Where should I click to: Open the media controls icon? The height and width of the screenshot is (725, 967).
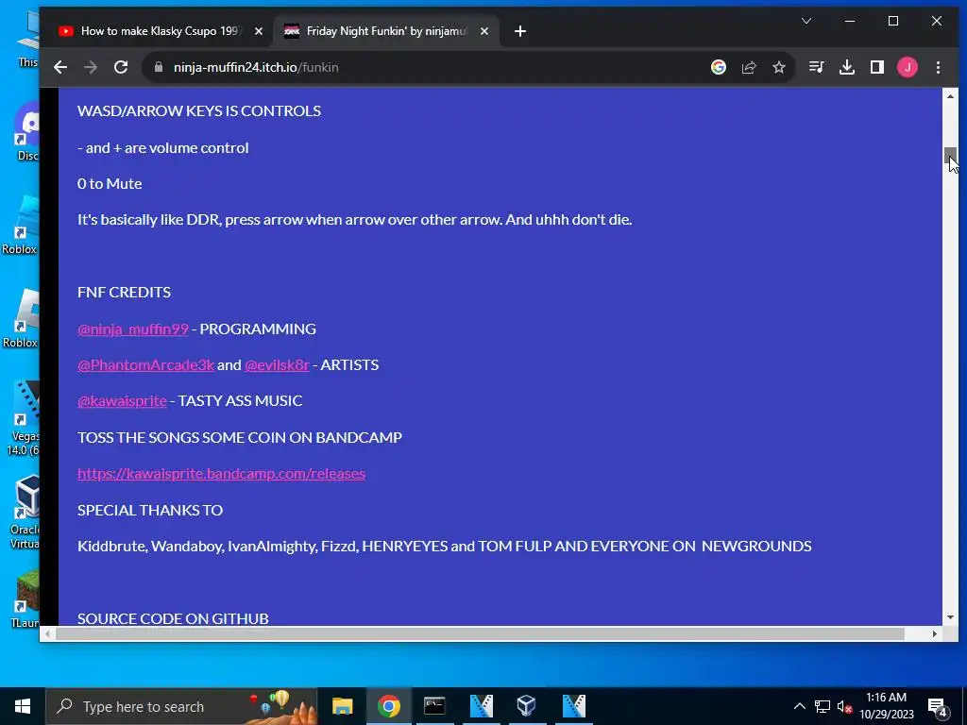(817, 67)
